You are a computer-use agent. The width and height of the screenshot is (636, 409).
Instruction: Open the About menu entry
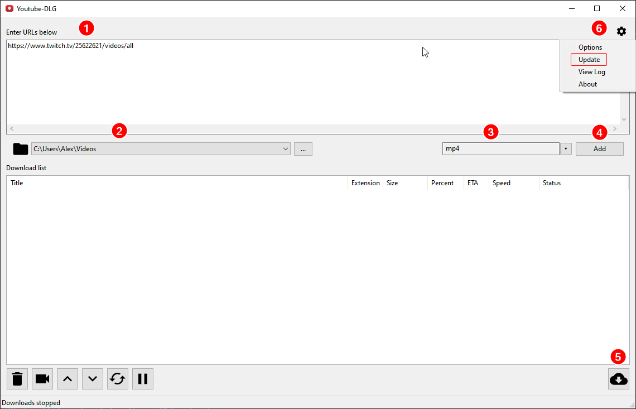tap(587, 84)
